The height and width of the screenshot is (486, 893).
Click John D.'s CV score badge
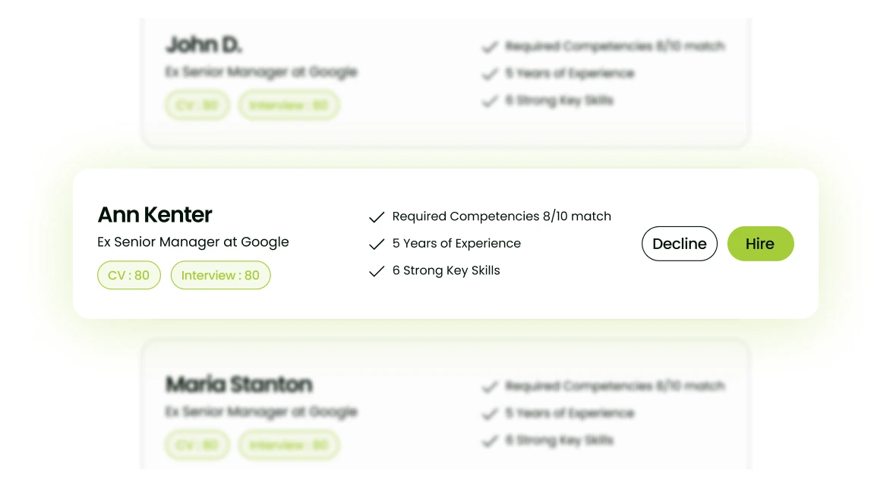click(197, 106)
